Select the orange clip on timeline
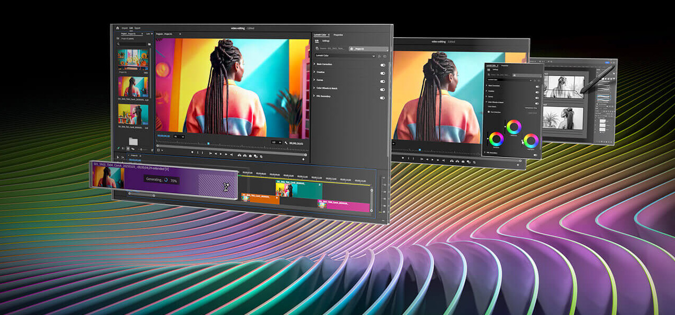This screenshot has height=315, width=675. point(260,198)
